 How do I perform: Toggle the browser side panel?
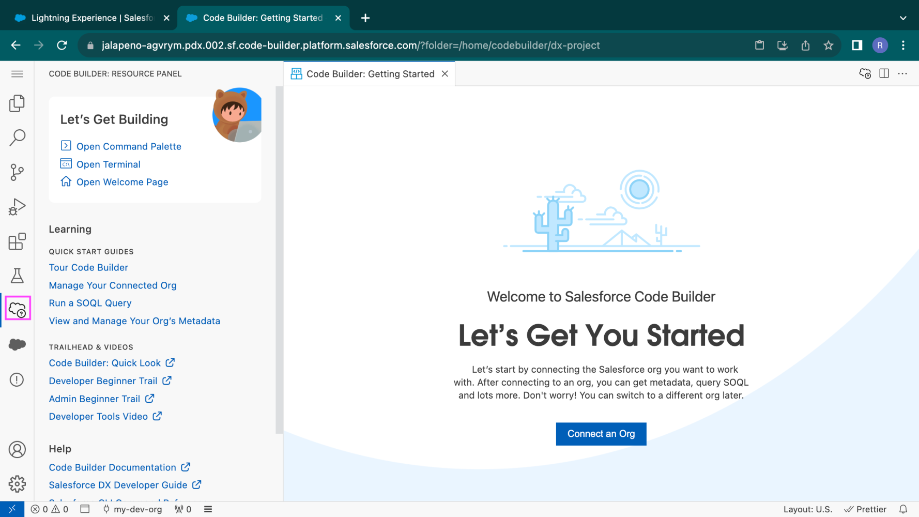(x=857, y=45)
